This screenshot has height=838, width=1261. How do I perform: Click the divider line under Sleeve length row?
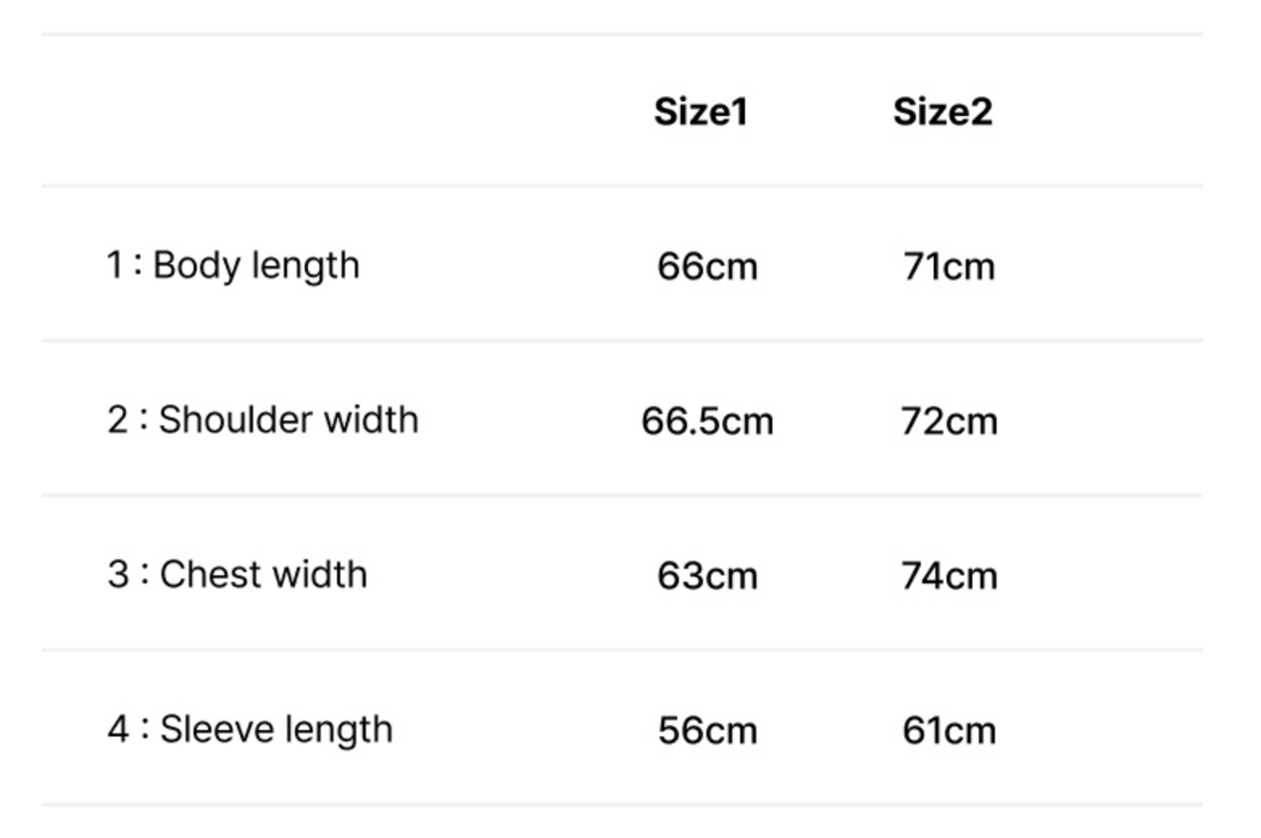[621, 805]
